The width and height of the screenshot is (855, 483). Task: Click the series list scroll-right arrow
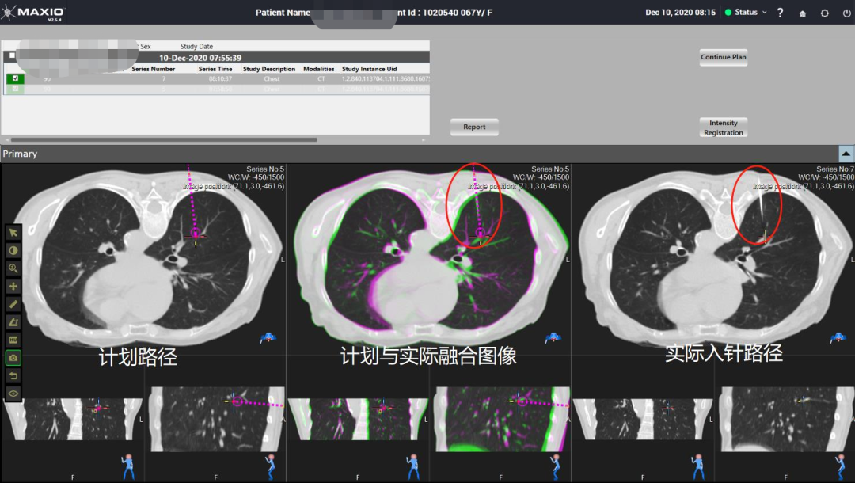click(x=424, y=140)
